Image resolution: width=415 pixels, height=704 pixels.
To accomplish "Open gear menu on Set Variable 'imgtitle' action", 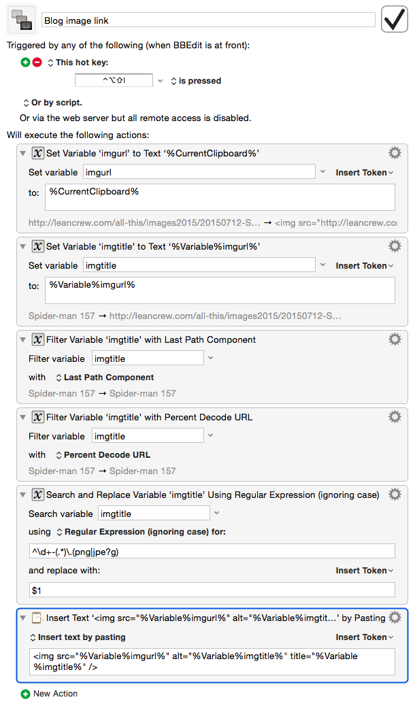I will click(395, 246).
